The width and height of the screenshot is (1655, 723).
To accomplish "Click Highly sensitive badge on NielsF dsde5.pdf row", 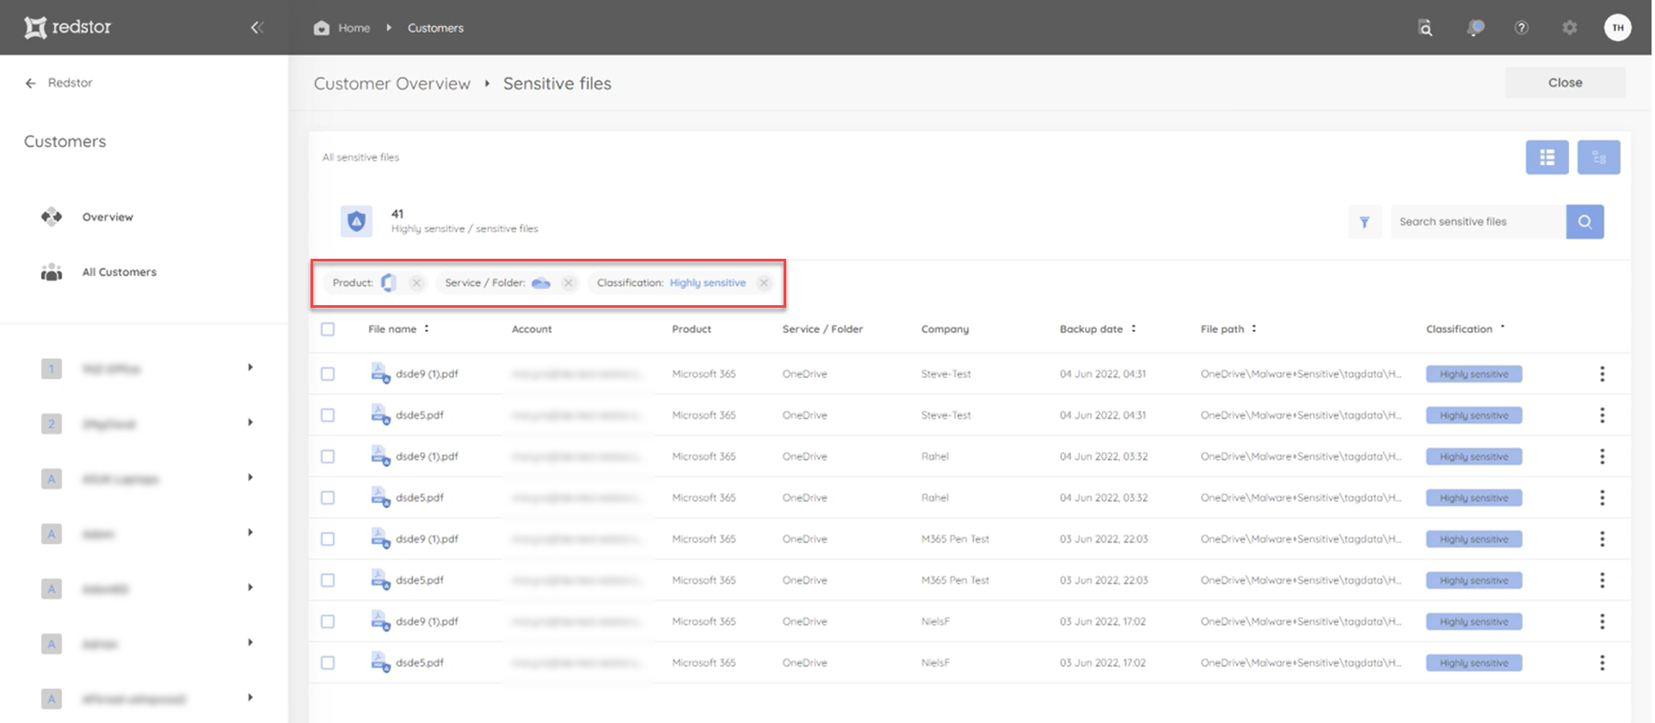I will pyautogui.click(x=1474, y=663).
